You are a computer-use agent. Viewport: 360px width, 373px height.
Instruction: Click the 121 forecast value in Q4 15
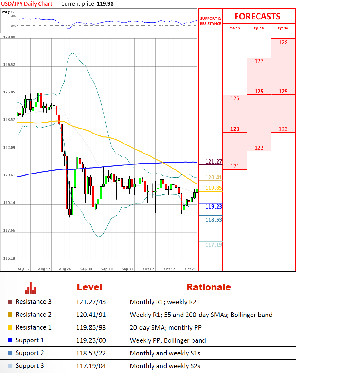click(x=234, y=167)
